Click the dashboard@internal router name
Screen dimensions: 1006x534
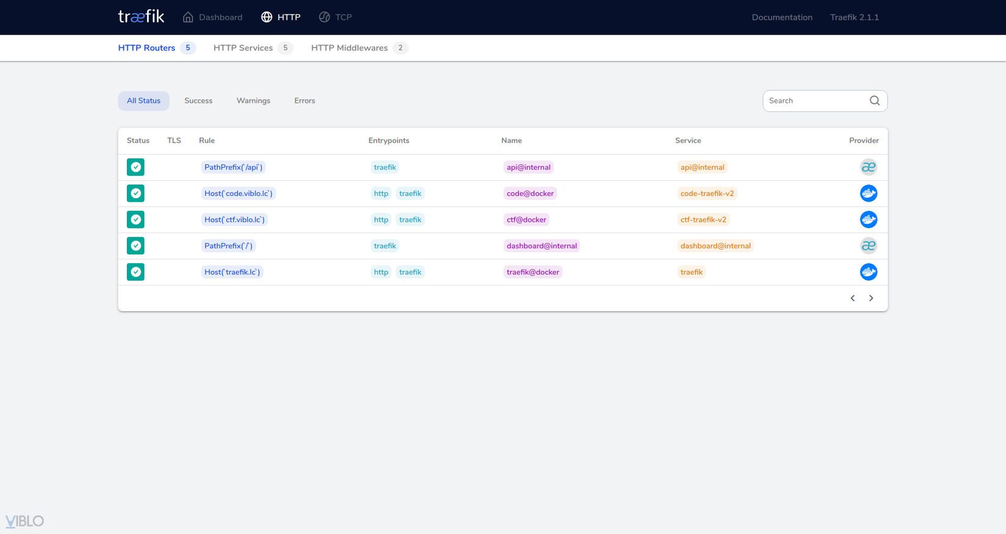point(541,246)
